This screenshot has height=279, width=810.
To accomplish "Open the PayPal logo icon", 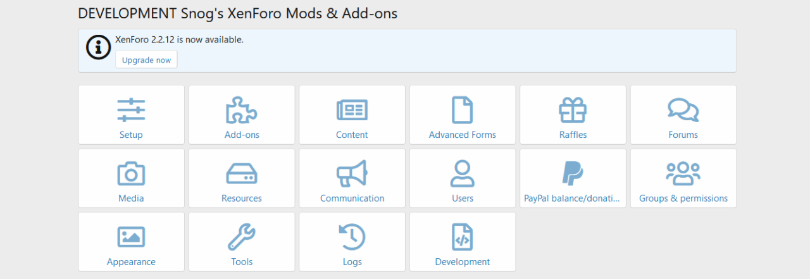I will coord(573,173).
